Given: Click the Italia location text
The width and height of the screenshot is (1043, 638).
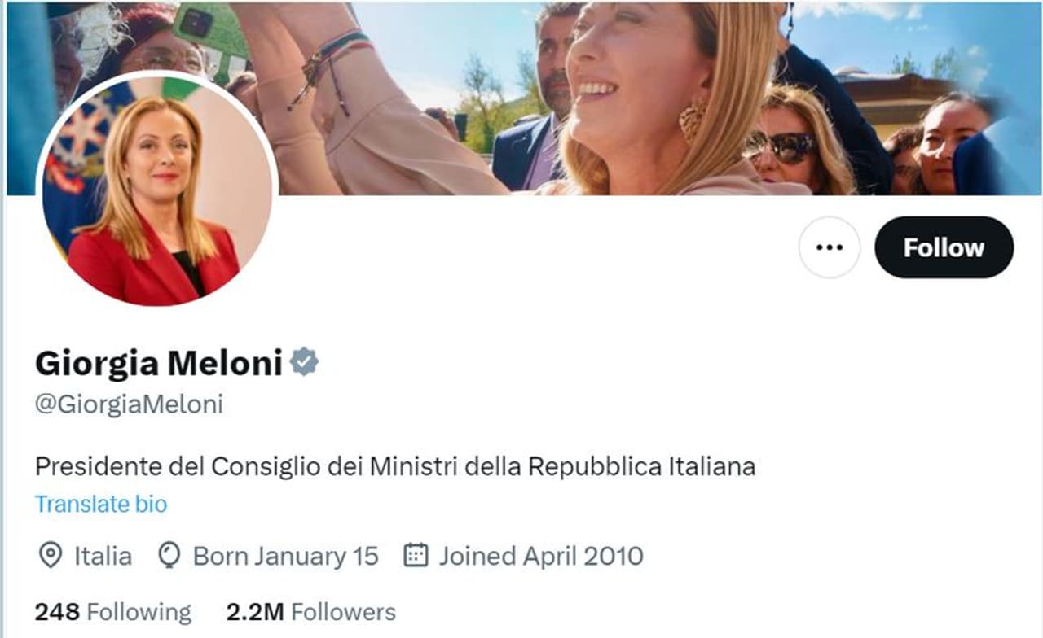Looking at the screenshot, I should coord(103,556).
